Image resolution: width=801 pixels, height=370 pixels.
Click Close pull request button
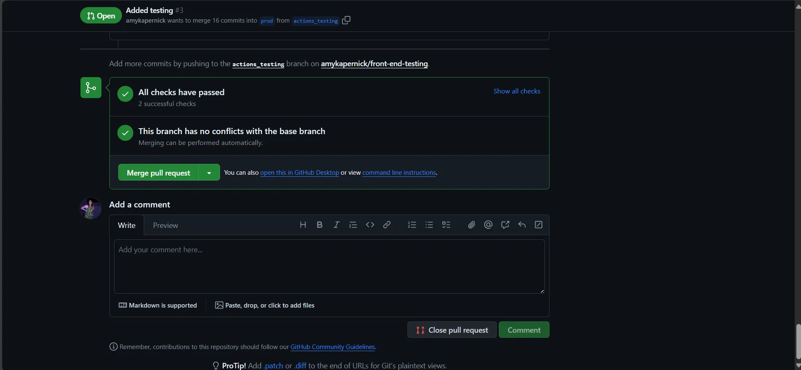tap(452, 330)
